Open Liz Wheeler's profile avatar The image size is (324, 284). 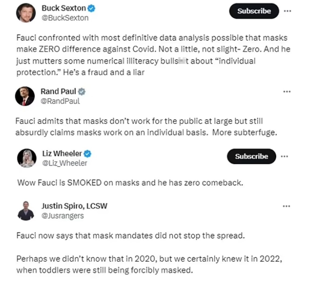click(27, 158)
